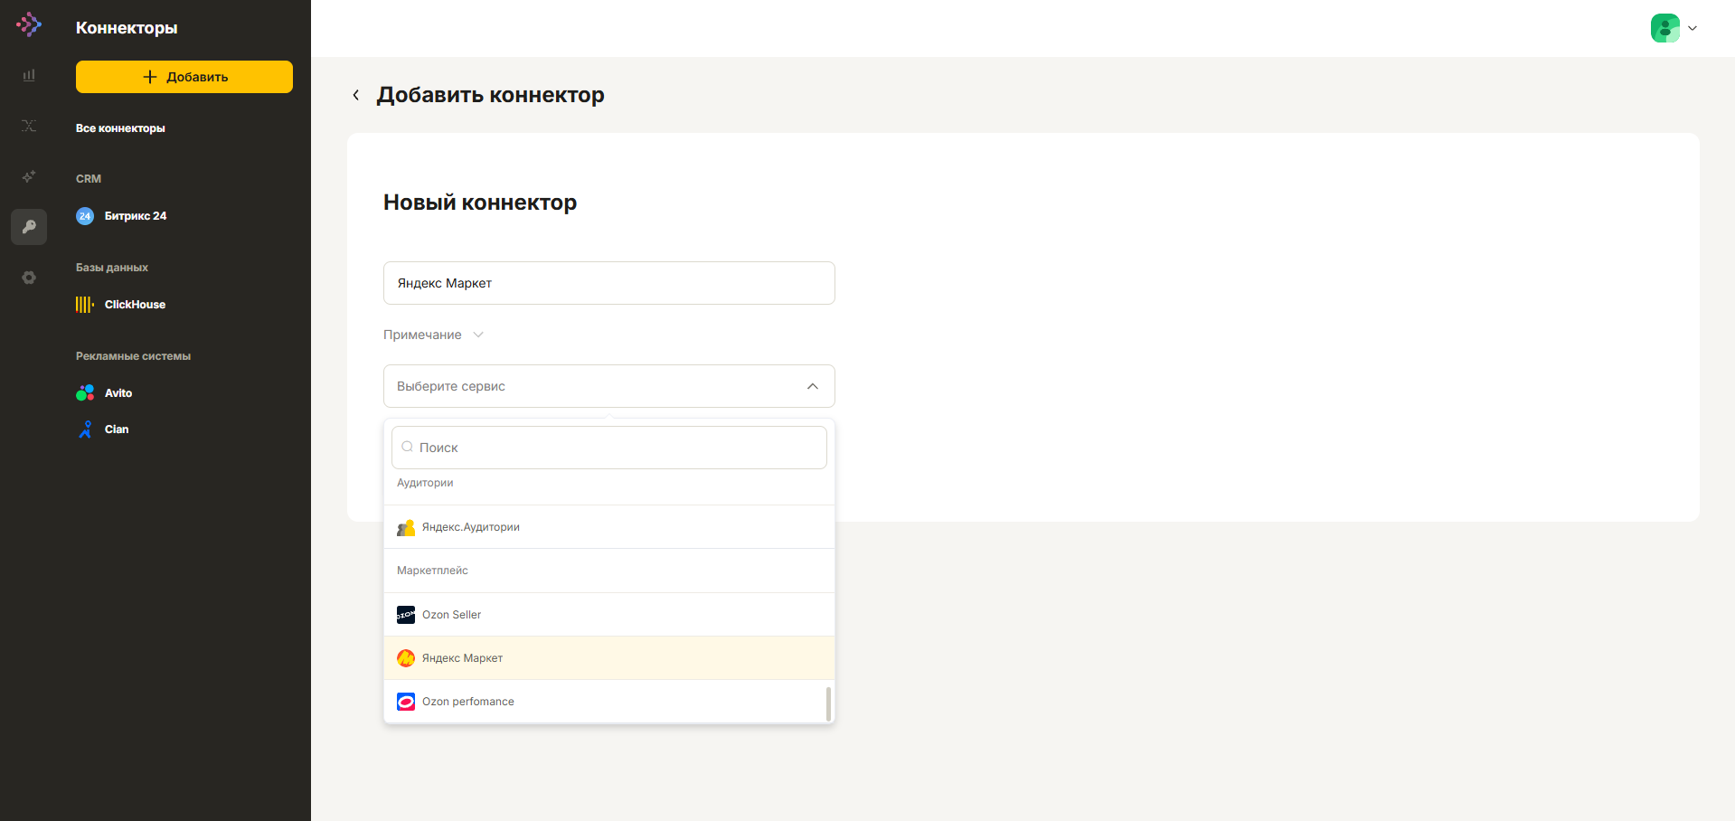The image size is (1735, 821).
Task: Click the Аудитории group label
Action: 425,483
